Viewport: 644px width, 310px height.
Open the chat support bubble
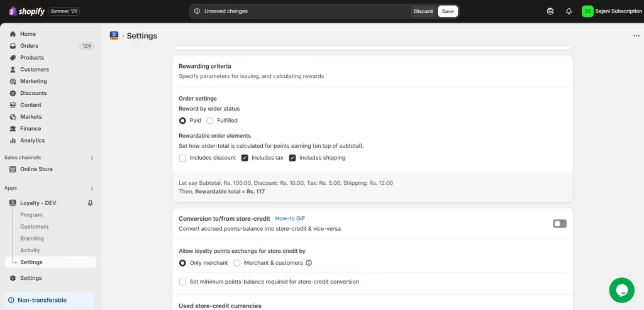[x=622, y=290]
